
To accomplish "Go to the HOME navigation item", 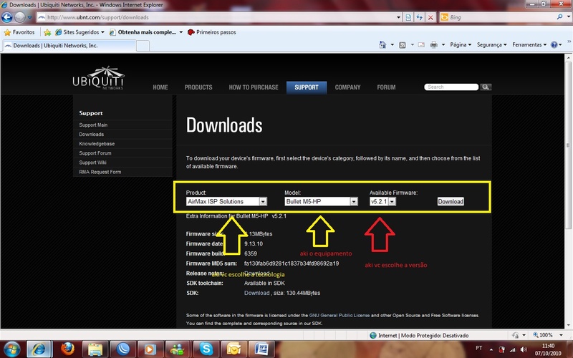I will click(x=160, y=87).
